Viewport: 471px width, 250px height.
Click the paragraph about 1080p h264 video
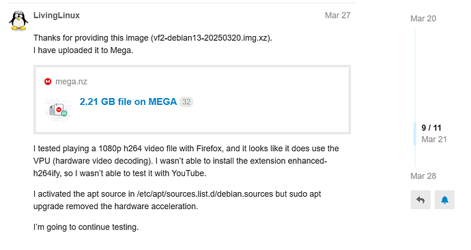point(186,161)
